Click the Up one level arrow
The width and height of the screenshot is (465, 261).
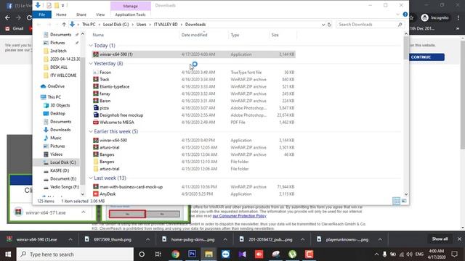[64, 25]
